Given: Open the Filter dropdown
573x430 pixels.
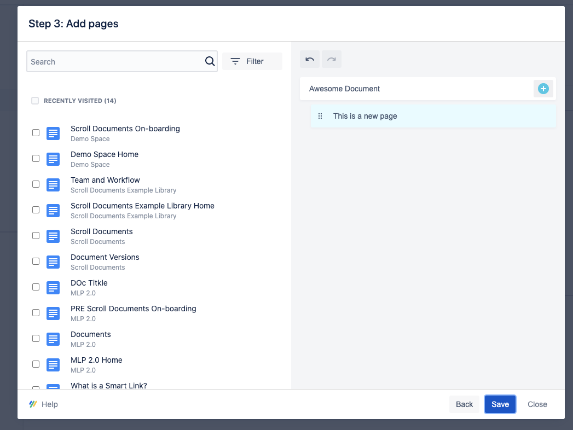Looking at the screenshot, I should coord(252,61).
